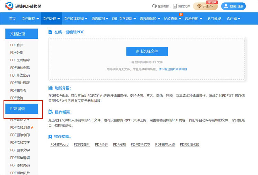Click the 在线一键编辑PDF heading icon
The height and width of the screenshot is (175, 258).
tap(50, 32)
